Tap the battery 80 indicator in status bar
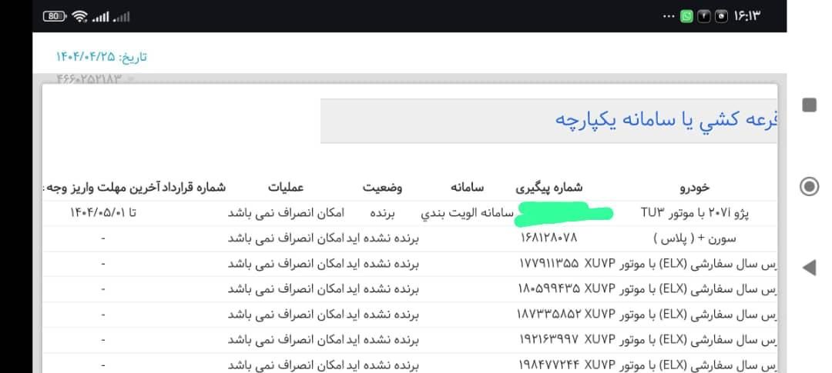The width and height of the screenshot is (832, 373). point(54,16)
